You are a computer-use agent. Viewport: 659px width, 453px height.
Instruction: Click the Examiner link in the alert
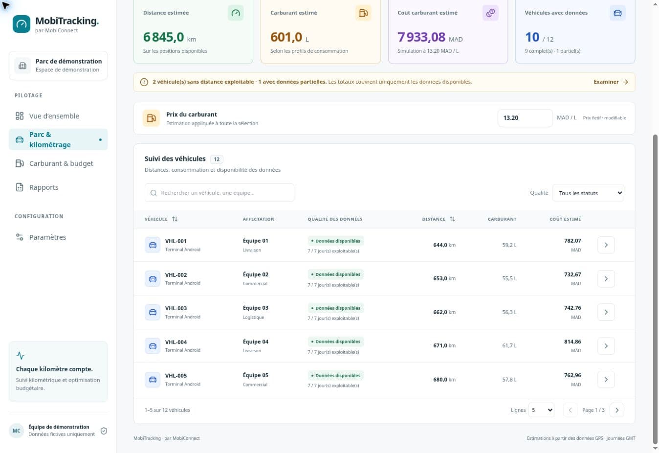tap(611, 82)
